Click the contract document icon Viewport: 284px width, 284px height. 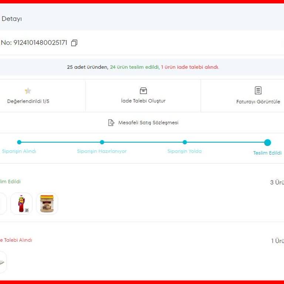point(111,123)
